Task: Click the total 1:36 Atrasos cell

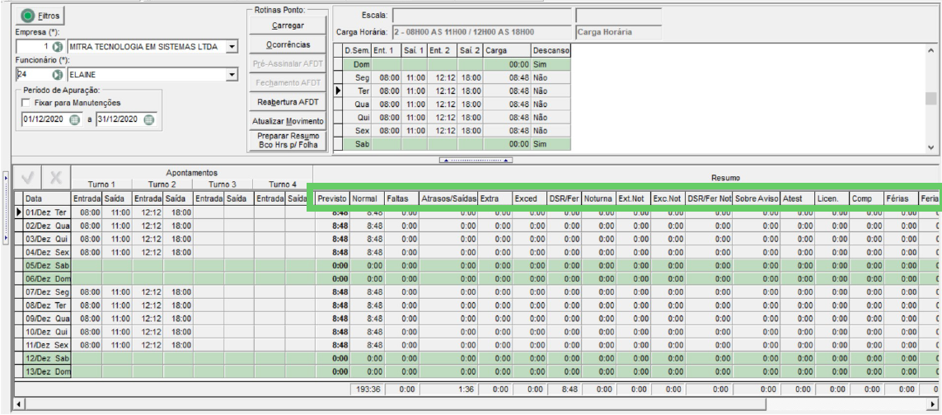Action: (449, 389)
